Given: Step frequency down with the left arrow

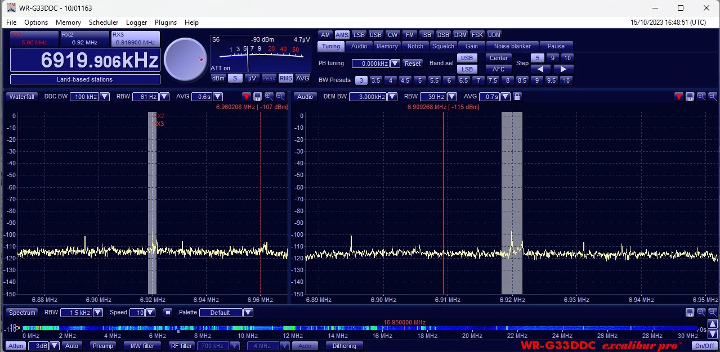Looking at the screenshot, I should [x=540, y=69].
